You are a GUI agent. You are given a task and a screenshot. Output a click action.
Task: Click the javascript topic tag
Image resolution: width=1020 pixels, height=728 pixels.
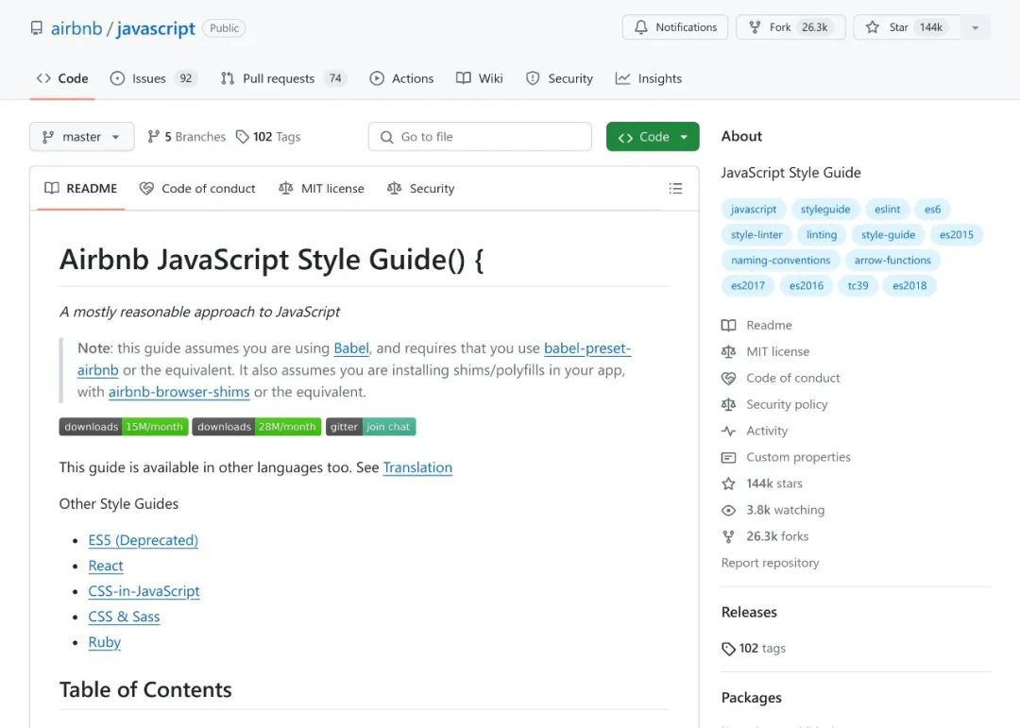[x=754, y=210]
